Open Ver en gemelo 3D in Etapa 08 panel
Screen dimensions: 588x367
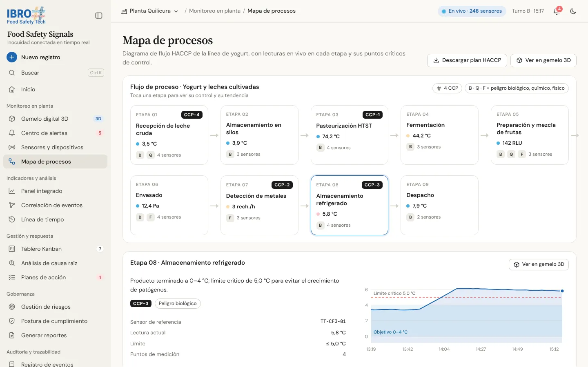pos(539,264)
